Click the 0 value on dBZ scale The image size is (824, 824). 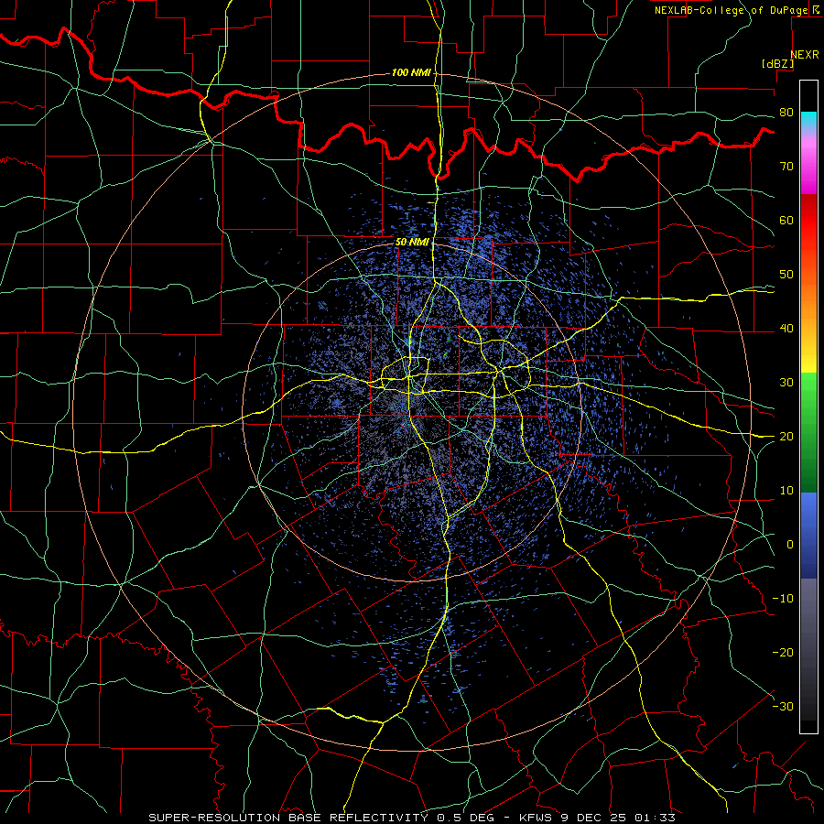790,545
